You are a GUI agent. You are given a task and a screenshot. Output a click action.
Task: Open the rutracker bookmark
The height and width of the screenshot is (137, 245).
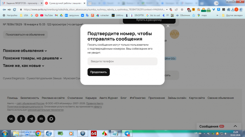pos(103,15)
